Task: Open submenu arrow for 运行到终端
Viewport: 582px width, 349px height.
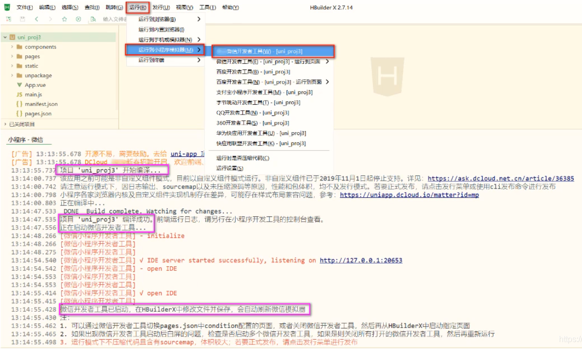Action: (x=199, y=60)
